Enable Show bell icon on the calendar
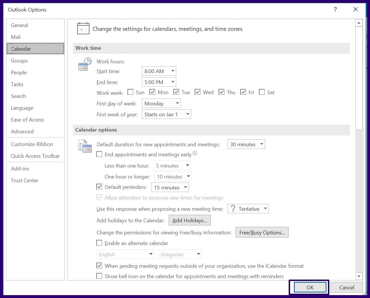This screenshot has width=370, height=298. 99,276
